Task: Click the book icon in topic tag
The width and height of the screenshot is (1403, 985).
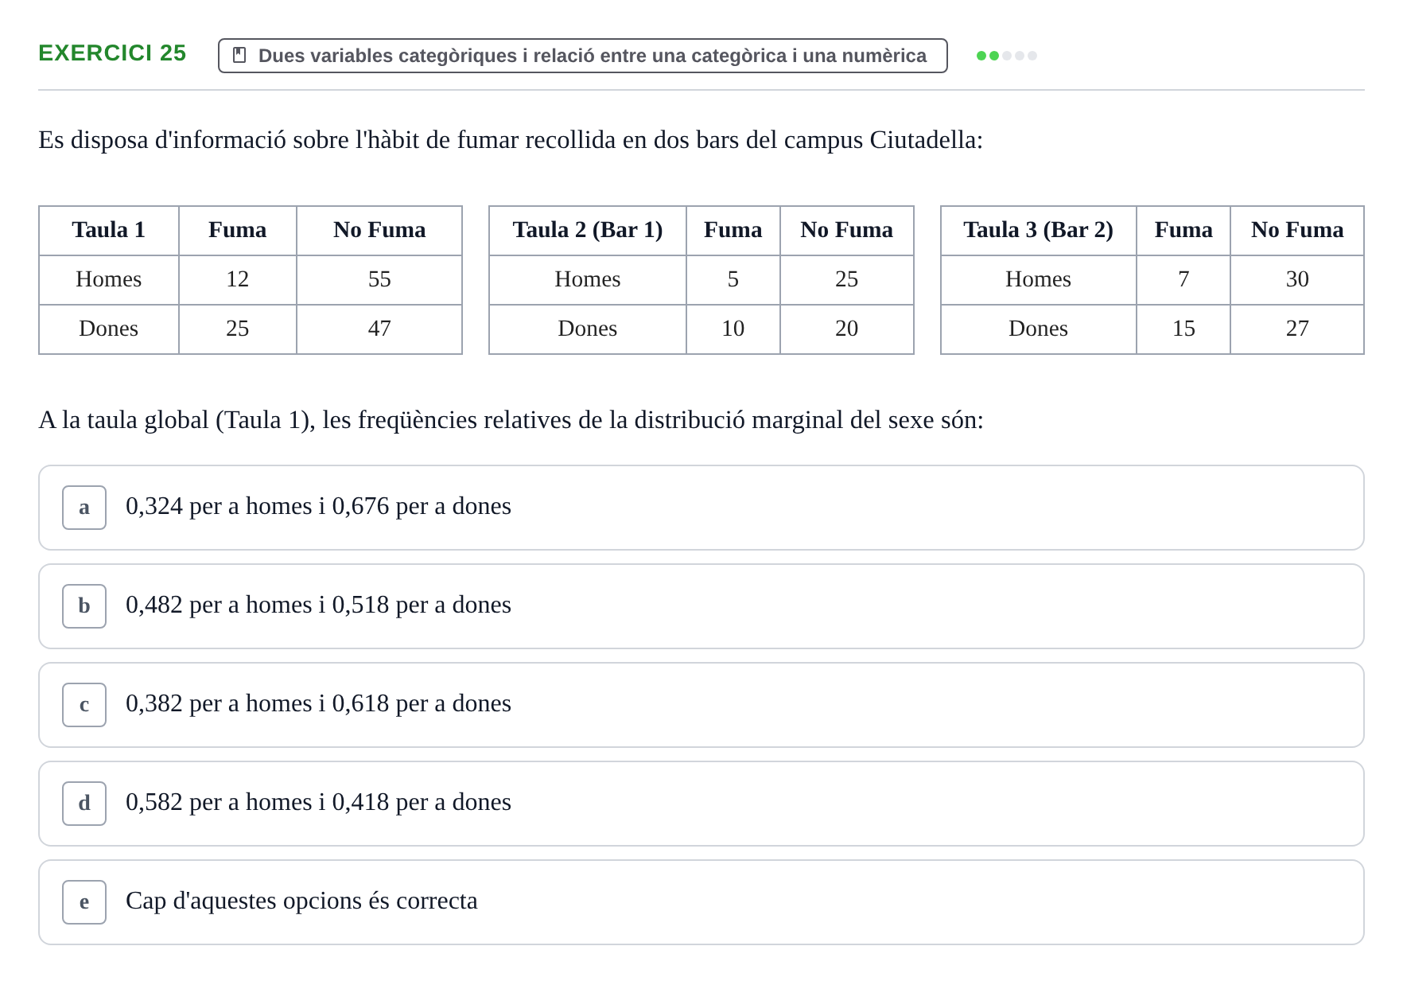Action: pyautogui.click(x=239, y=55)
